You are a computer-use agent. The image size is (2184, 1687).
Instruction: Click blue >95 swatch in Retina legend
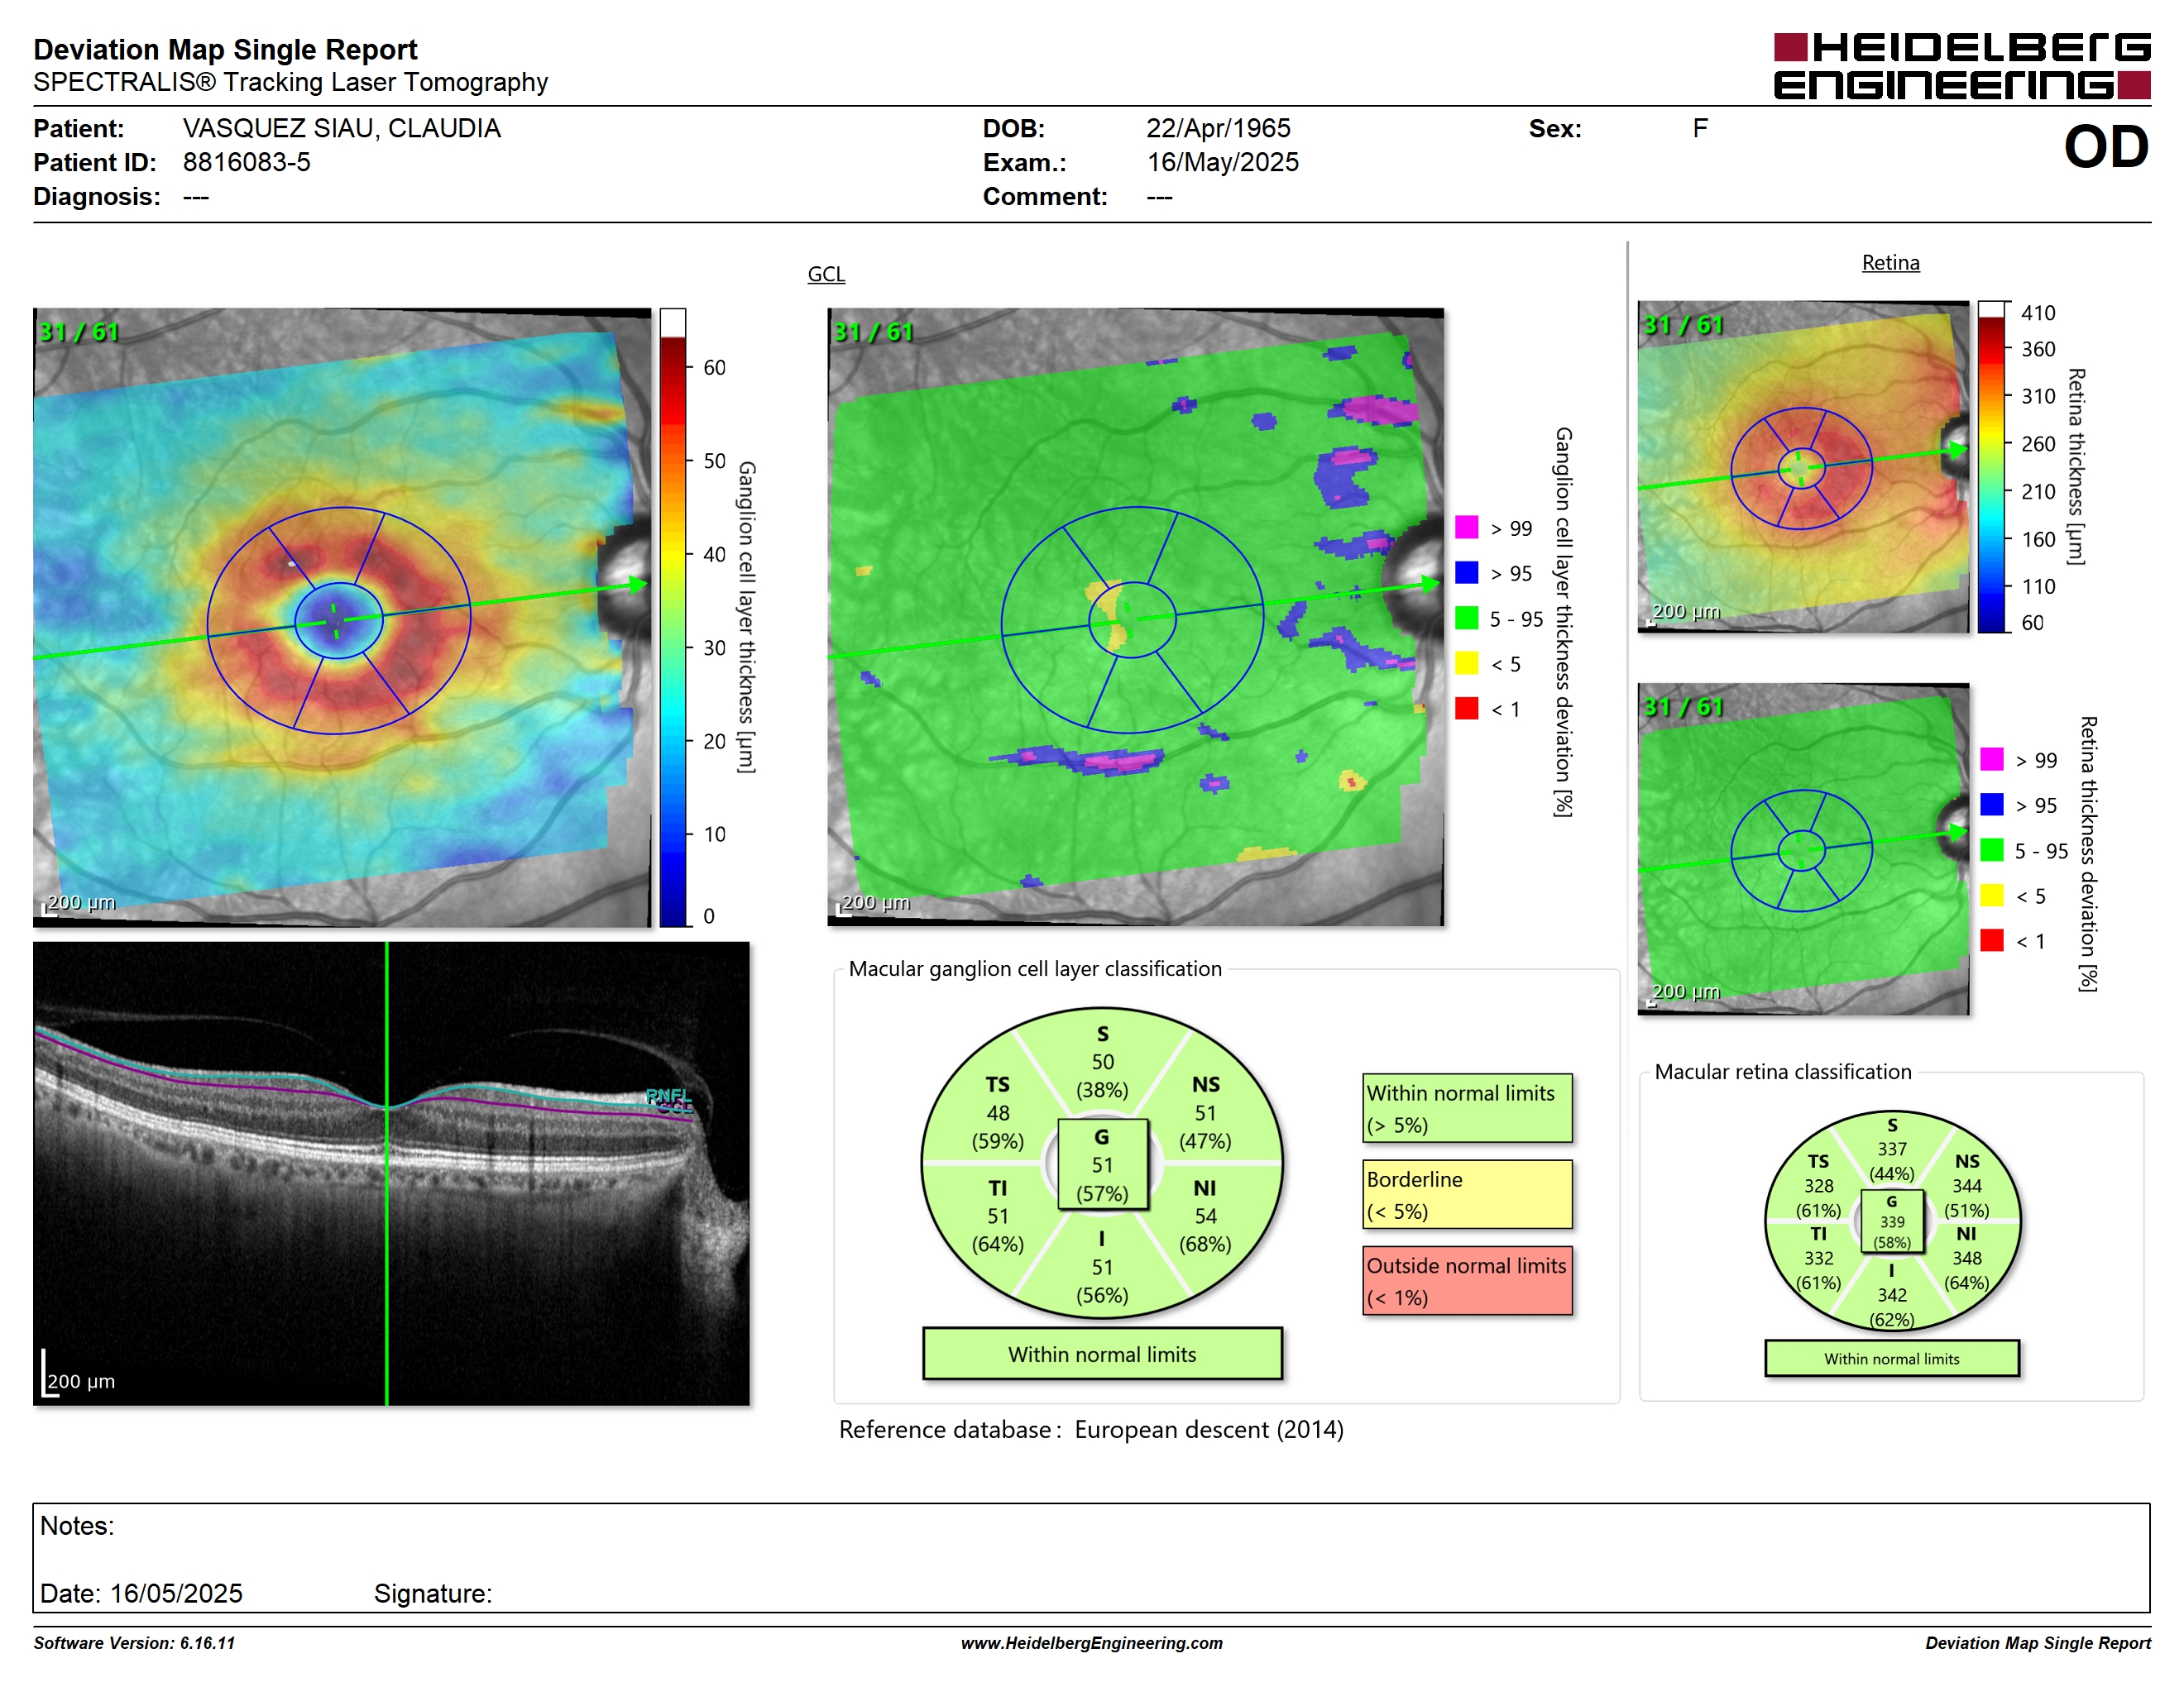pyautogui.click(x=1991, y=805)
